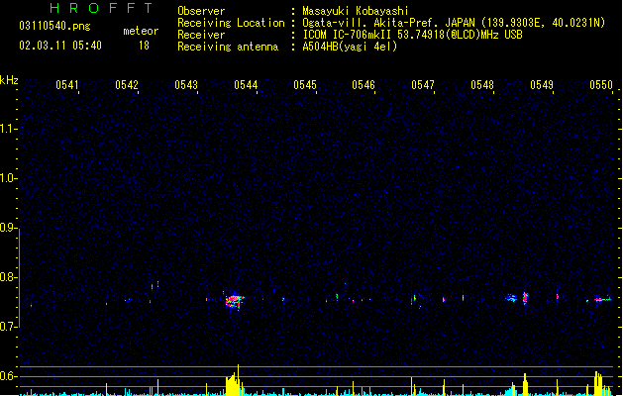Select the filename 03110540.png

(54, 27)
